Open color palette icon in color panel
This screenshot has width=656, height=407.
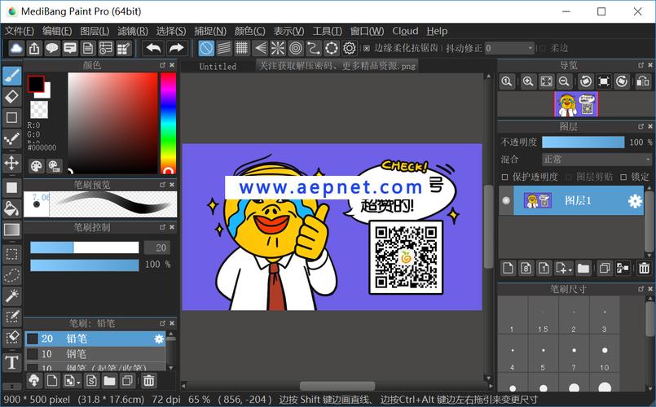[37, 166]
